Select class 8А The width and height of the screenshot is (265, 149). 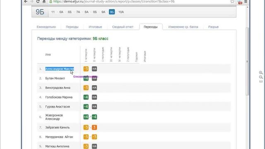(x=87, y=12)
